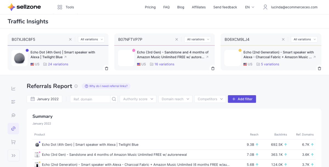Expand the sidebar with double-chevron button
The width and height of the screenshot is (329, 167).
click(x=13, y=155)
